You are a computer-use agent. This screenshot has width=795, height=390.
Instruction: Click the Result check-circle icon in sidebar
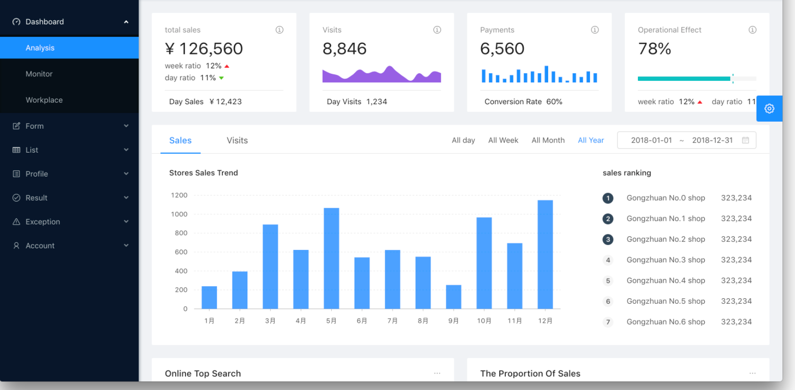(16, 198)
